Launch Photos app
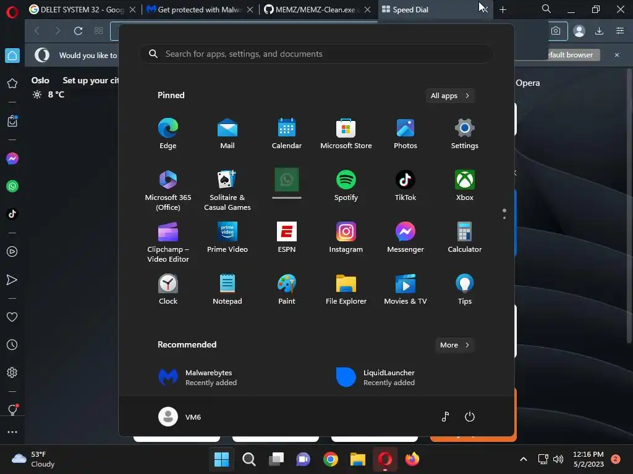Viewport: 633px width, 474px height. click(406, 134)
